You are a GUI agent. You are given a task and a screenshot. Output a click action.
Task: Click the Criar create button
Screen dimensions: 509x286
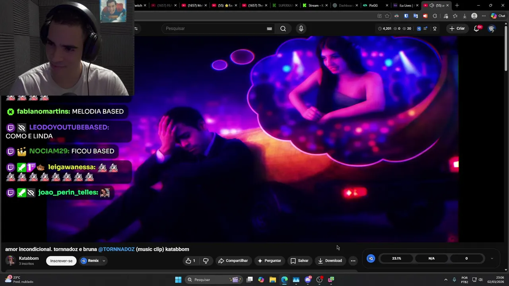457,29
